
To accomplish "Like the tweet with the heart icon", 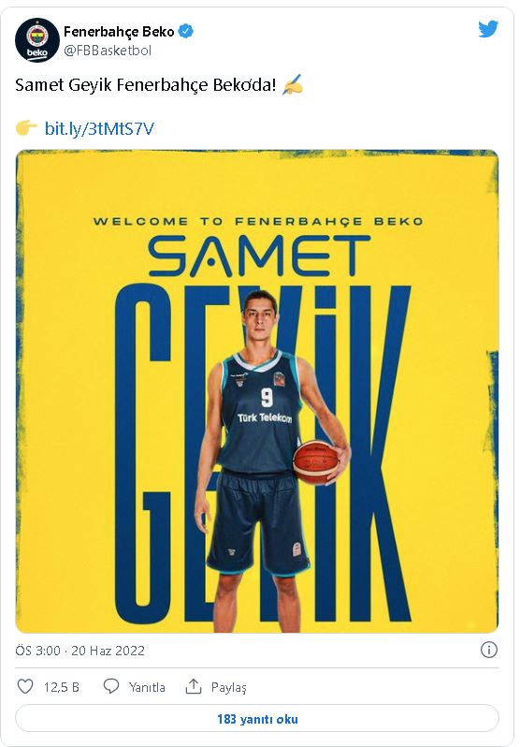I will [x=24, y=686].
